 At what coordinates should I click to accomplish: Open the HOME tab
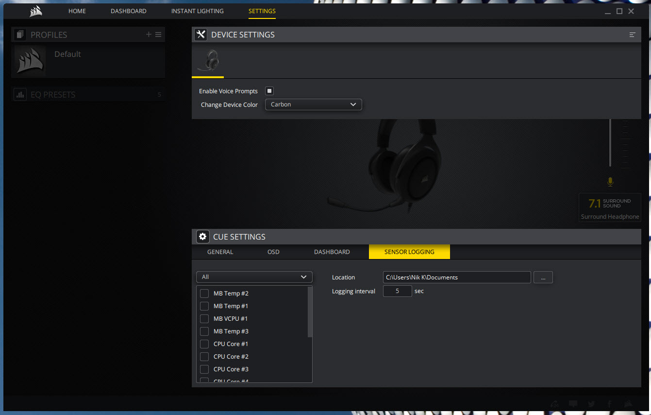click(77, 11)
